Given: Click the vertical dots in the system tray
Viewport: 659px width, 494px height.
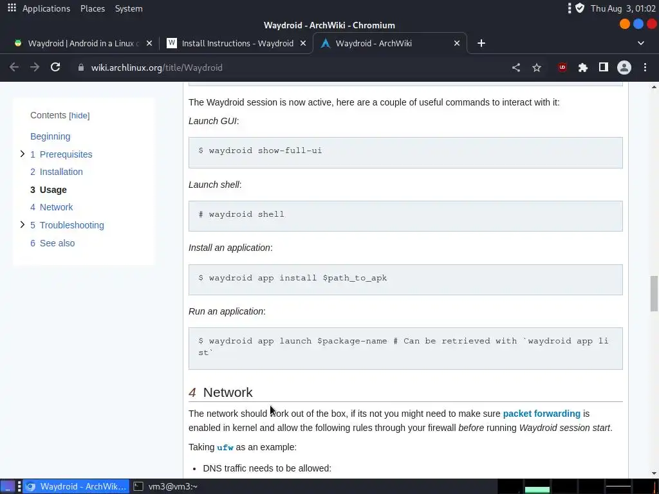Looking at the screenshot, I should pyautogui.click(x=570, y=8).
